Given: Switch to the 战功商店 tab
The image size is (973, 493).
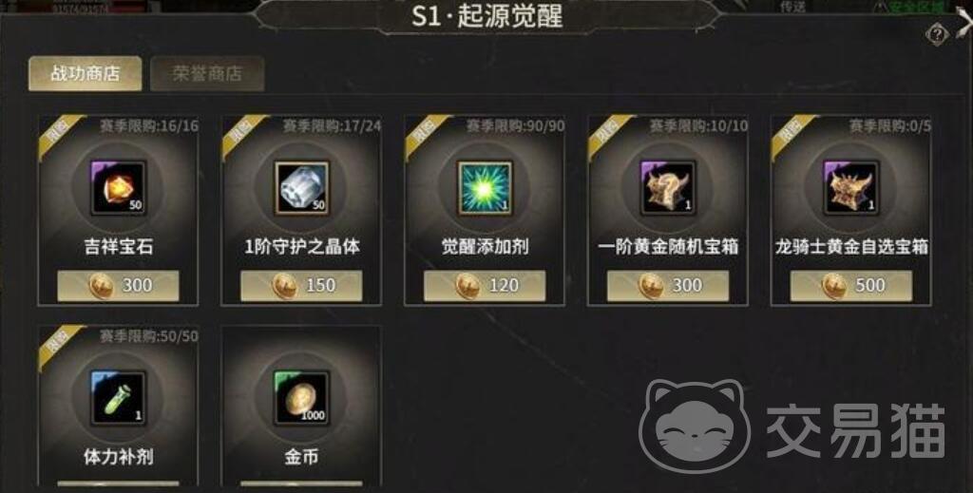Looking at the screenshot, I should pos(85,73).
